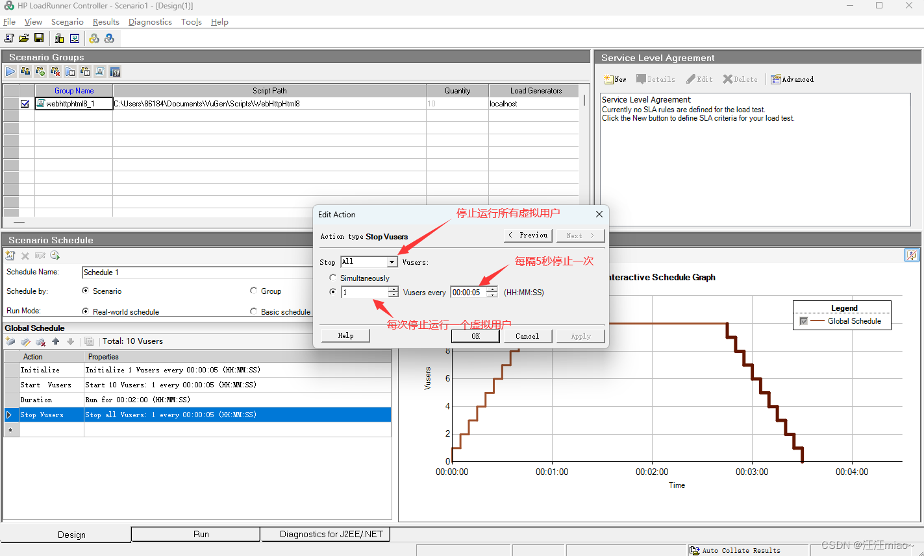The height and width of the screenshot is (556, 924).
Task: Click the Design view monitor icon
Action: coord(75,38)
